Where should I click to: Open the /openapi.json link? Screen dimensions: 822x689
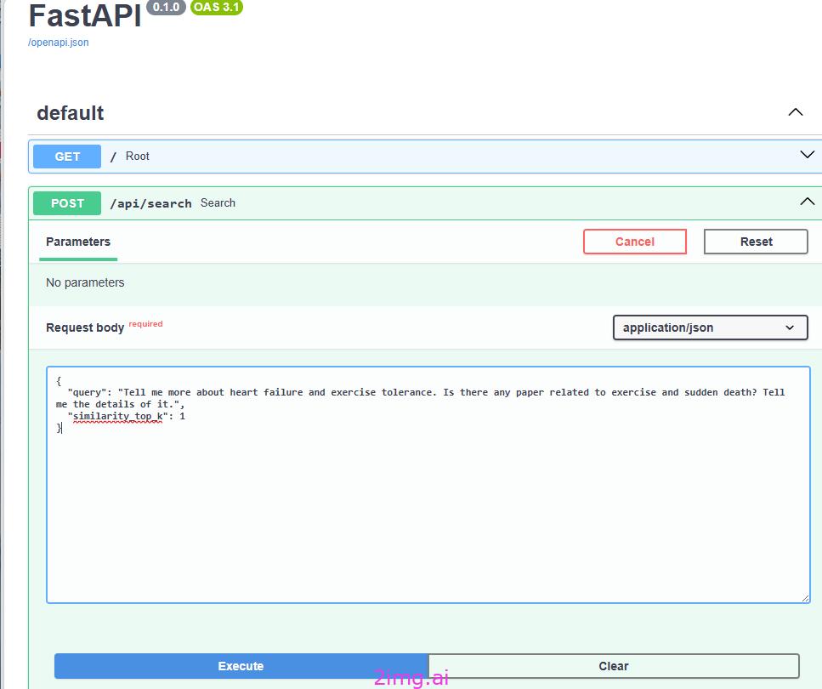tap(58, 43)
